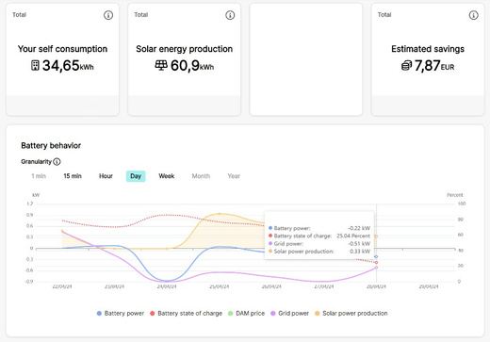Click the 60,9 kWh solar production value

(192, 66)
